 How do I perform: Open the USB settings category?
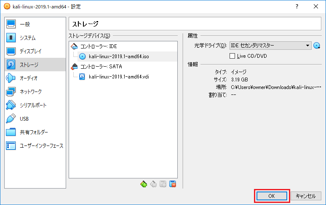tap(35, 119)
